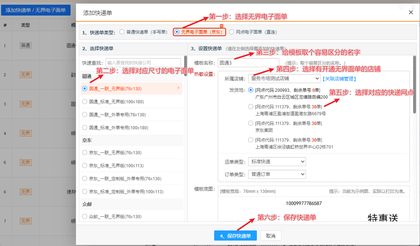Click the 取消 button
The height and width of the screenshot is (246, 420).
click(271, 236)
